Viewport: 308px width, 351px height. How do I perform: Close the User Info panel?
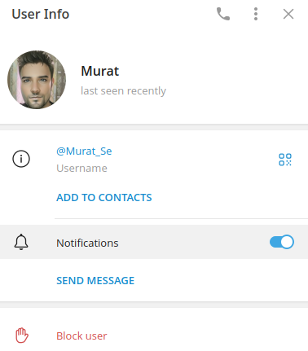288,14
